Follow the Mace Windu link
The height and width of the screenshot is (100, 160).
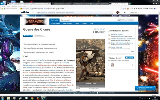70,70
